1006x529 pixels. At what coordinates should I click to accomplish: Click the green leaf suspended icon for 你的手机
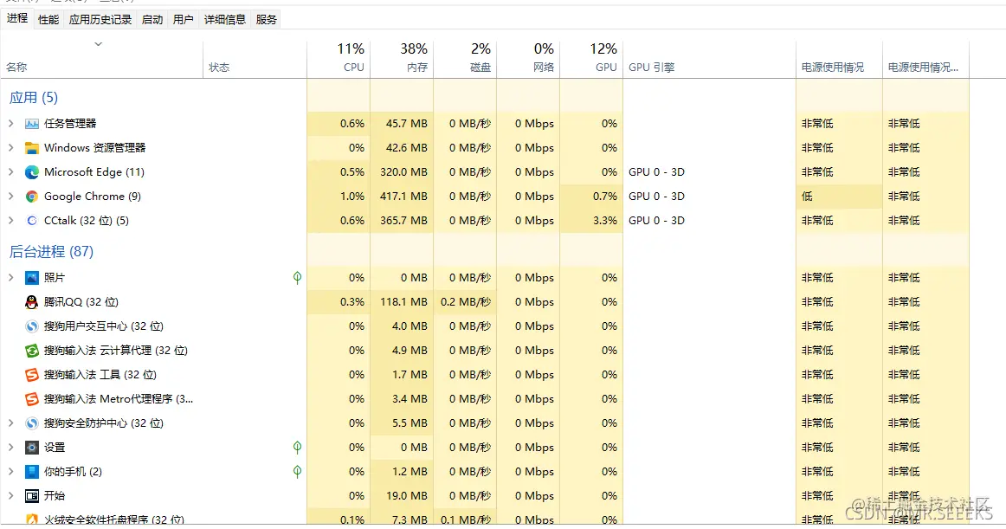[x=297, y=472]
